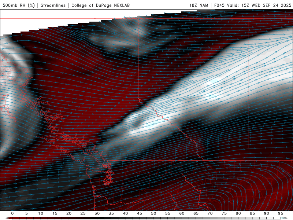This screenshot has height=220, width=293.
Task: Click the "0" label on the RH scale
Action: click(12, 213)
